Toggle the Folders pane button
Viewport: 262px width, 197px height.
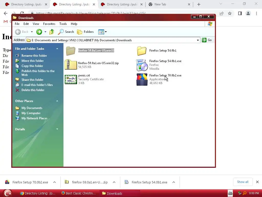[85, 32]
